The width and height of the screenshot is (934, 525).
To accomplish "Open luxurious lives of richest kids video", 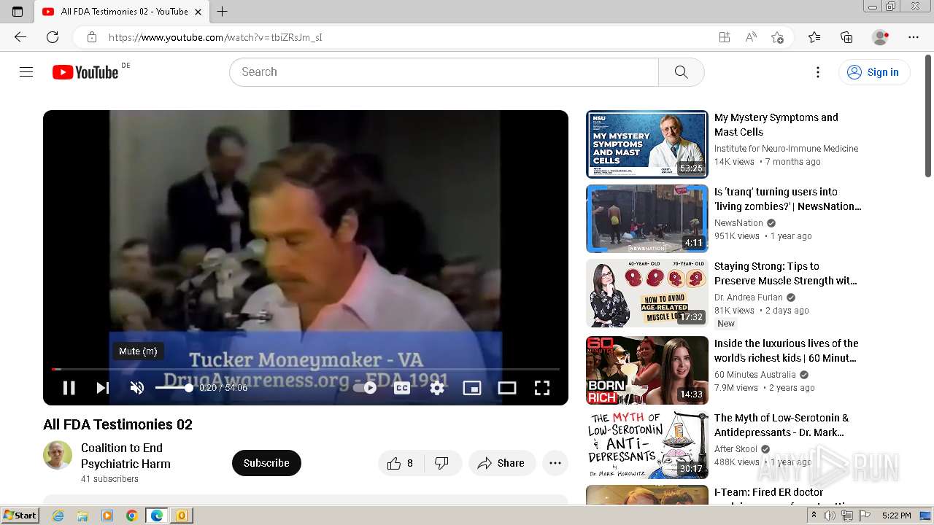I will (x=786, y=351).
